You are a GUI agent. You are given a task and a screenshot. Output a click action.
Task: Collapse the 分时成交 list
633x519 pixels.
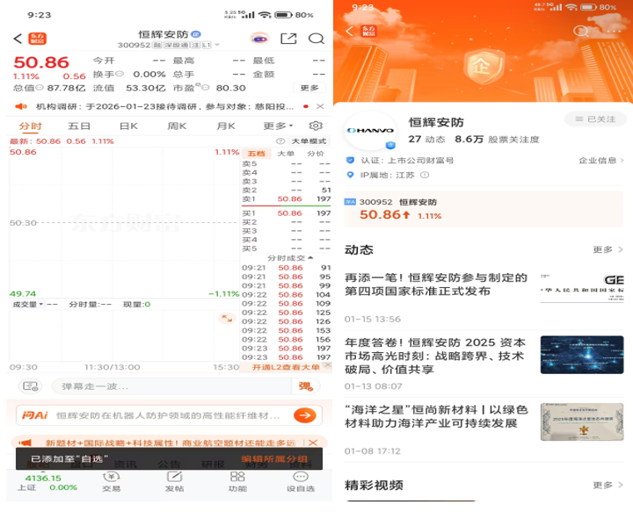click(290, 257)
